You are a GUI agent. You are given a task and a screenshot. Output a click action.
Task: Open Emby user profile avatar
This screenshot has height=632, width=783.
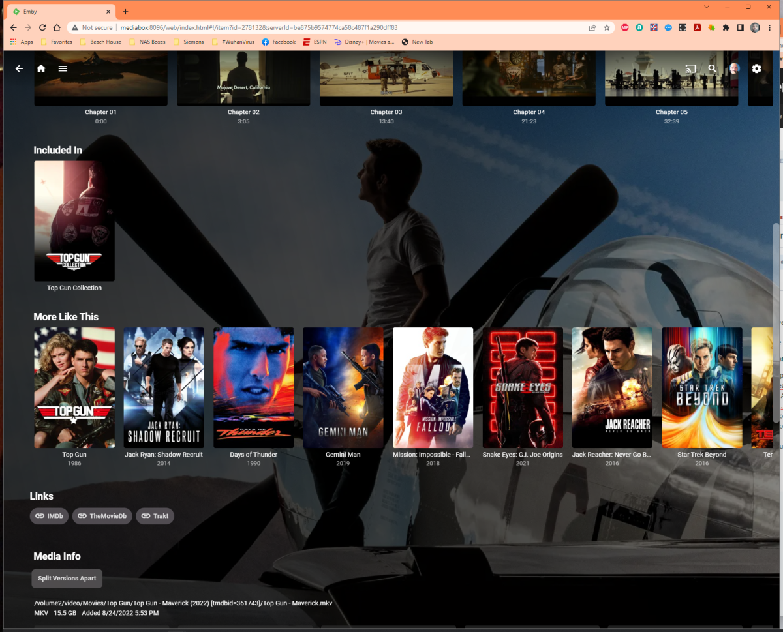pos(735,68)
